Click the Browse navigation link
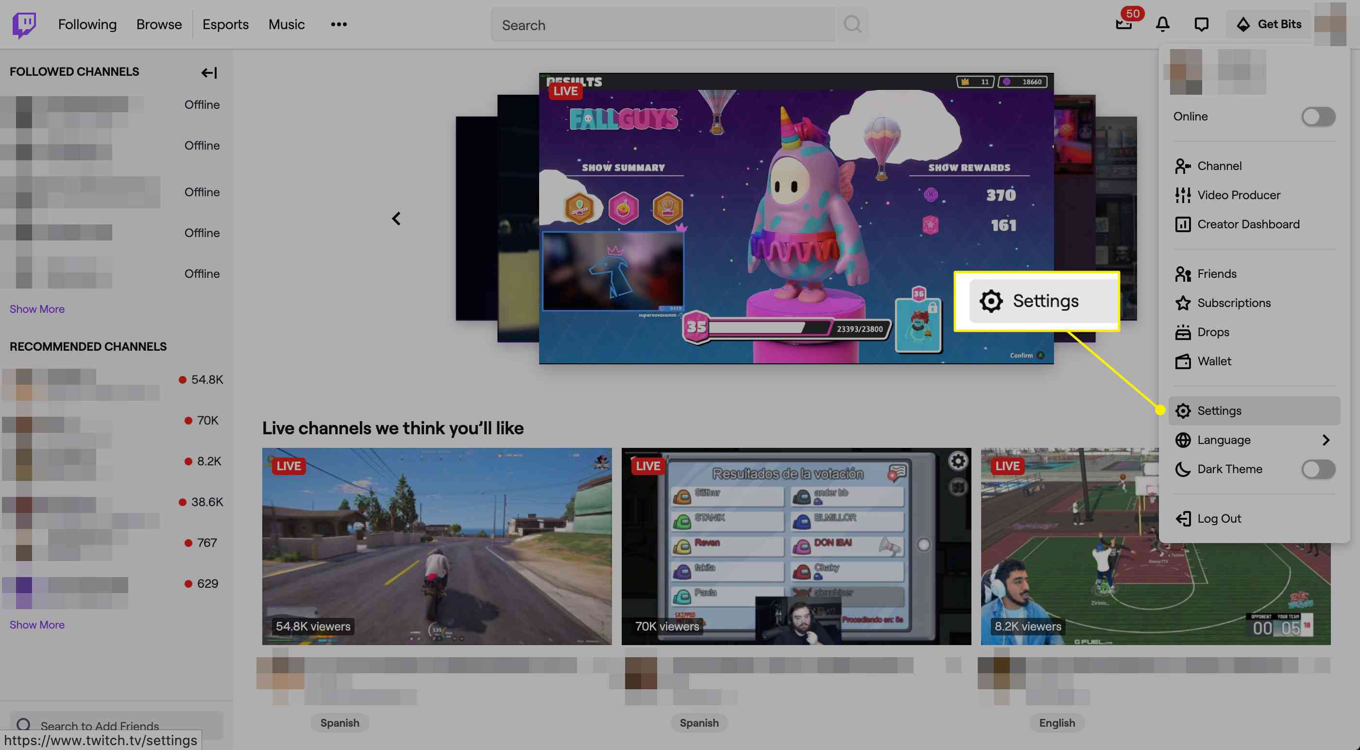The height and width of the screenshot is (750, 1360). point(159,24)
